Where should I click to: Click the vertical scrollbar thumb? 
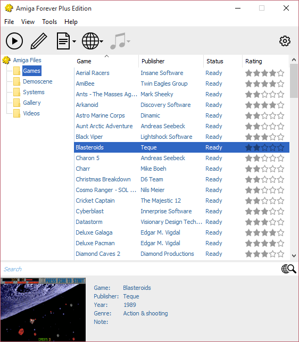[x=294, y=81]
